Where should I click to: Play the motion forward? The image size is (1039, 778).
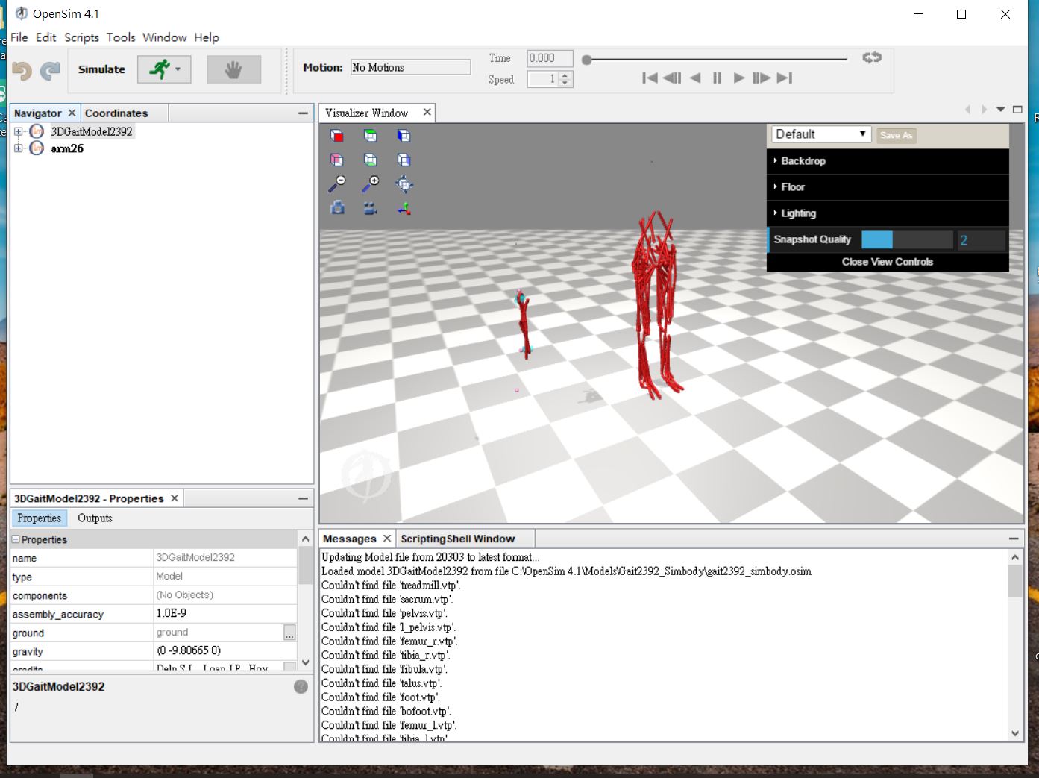pyautogui.click(x=739, y=78)
